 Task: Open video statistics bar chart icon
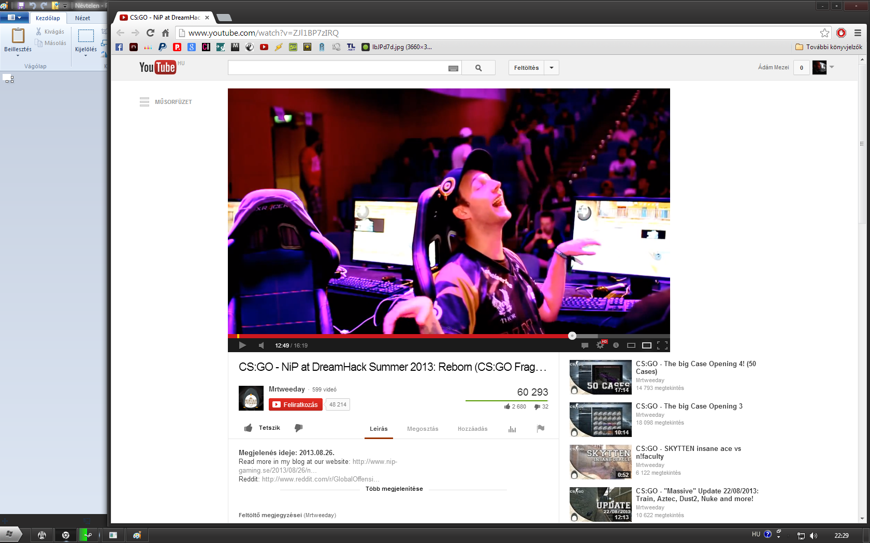512,429
